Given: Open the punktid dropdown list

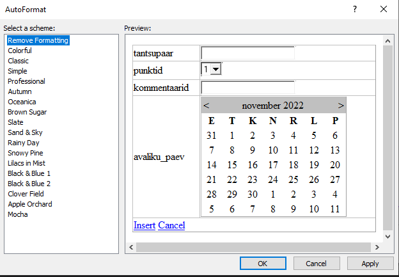Looking at the screenshot, I should pos(215,69).
